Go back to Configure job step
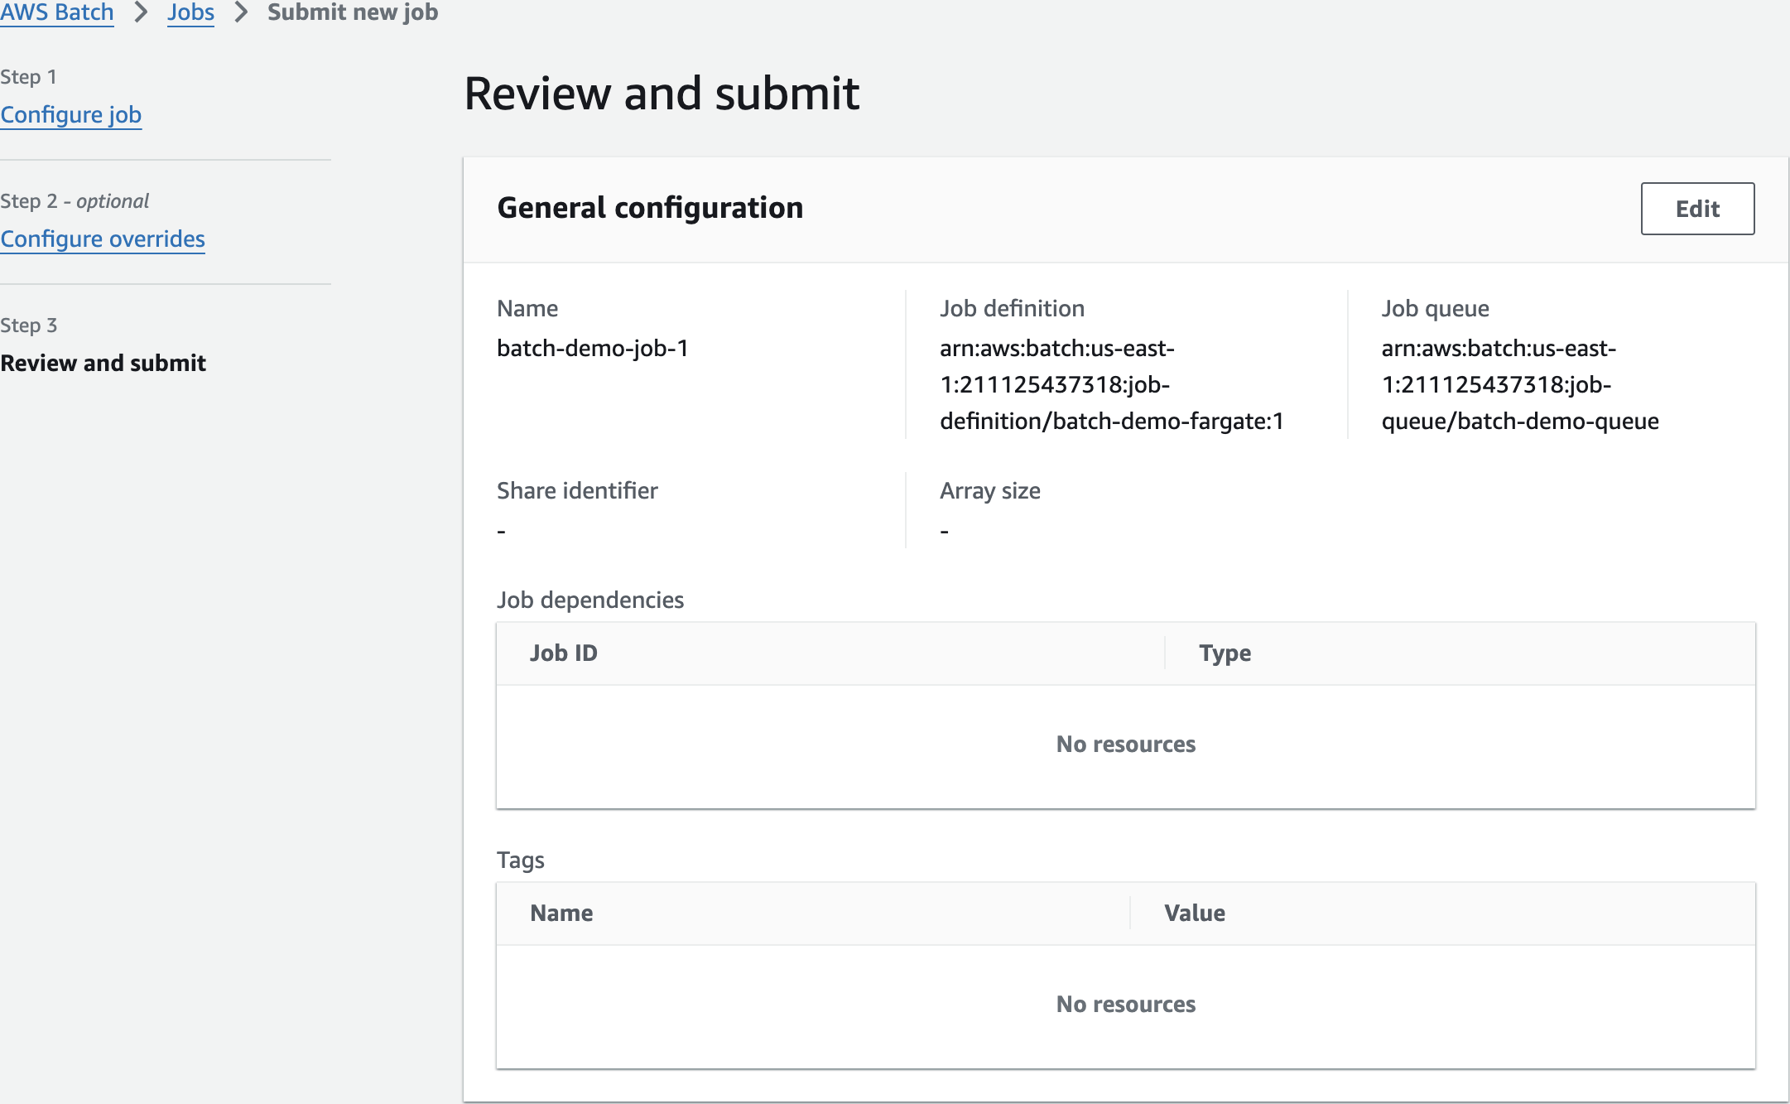Screen dimensions: 1790x1104 (x=71, y=114)
